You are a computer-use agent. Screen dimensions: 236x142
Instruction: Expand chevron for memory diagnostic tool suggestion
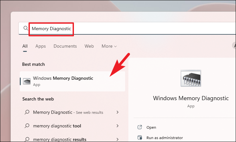click(x=118, y=126)
